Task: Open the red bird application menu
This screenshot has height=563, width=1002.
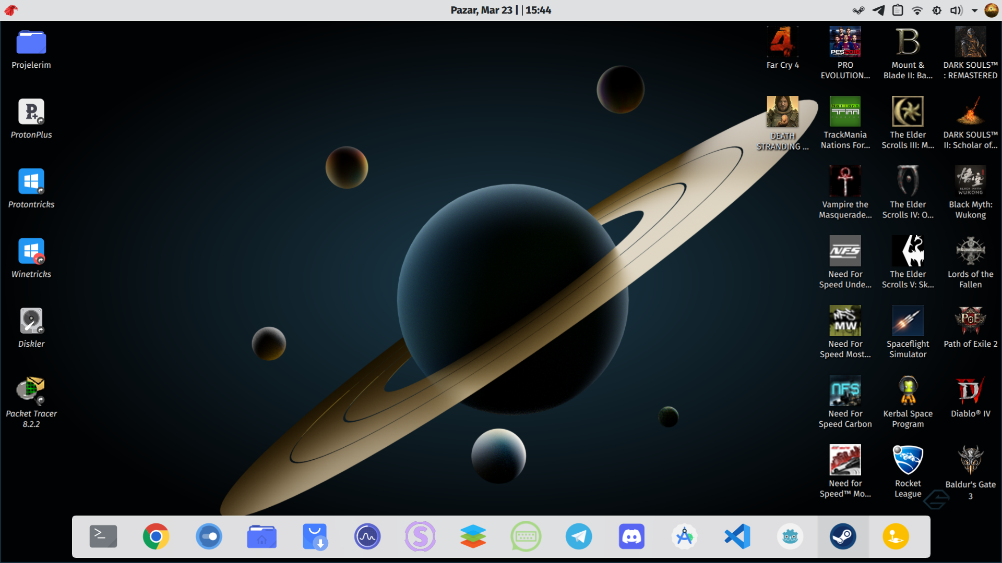Action: click(11, 10)
